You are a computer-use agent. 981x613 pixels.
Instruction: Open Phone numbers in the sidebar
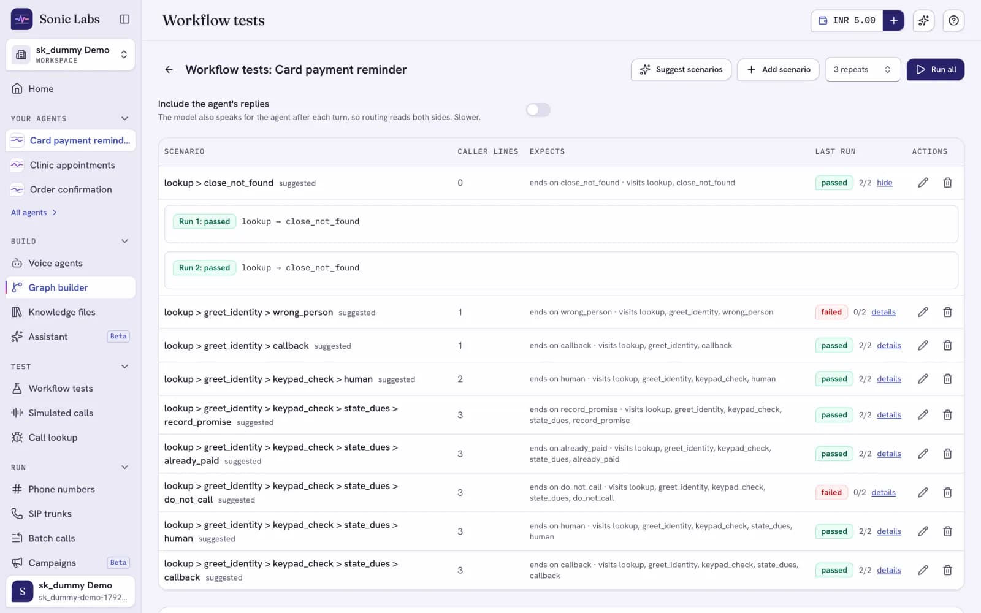point(71,489)
